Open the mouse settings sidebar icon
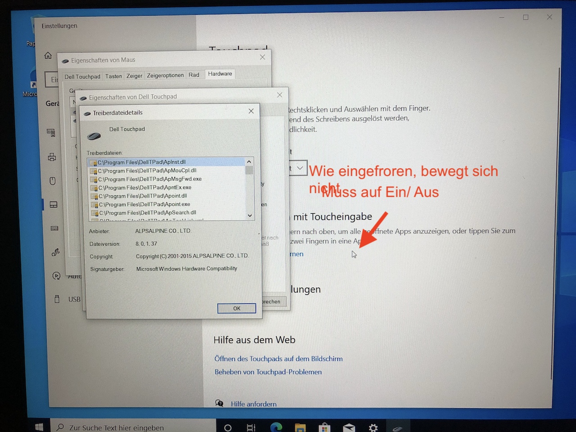 [53, 181]
